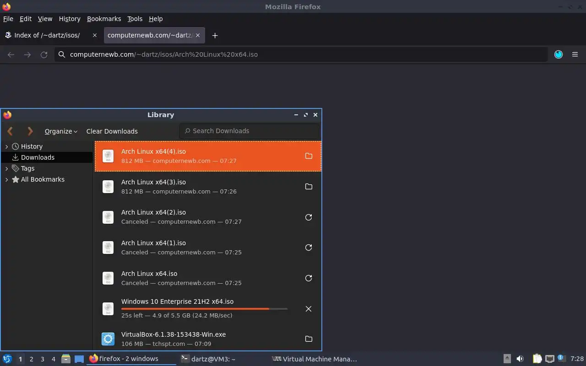Screen dimensions: 586x366
Task: Click the blue profile icon in toolbar
Action: 559,54
